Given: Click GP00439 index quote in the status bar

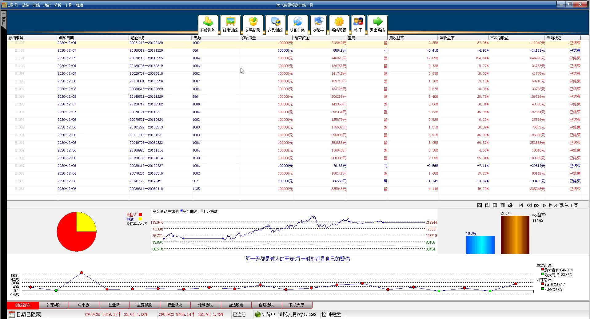Looking at the screenshot, I should (116, 314).
